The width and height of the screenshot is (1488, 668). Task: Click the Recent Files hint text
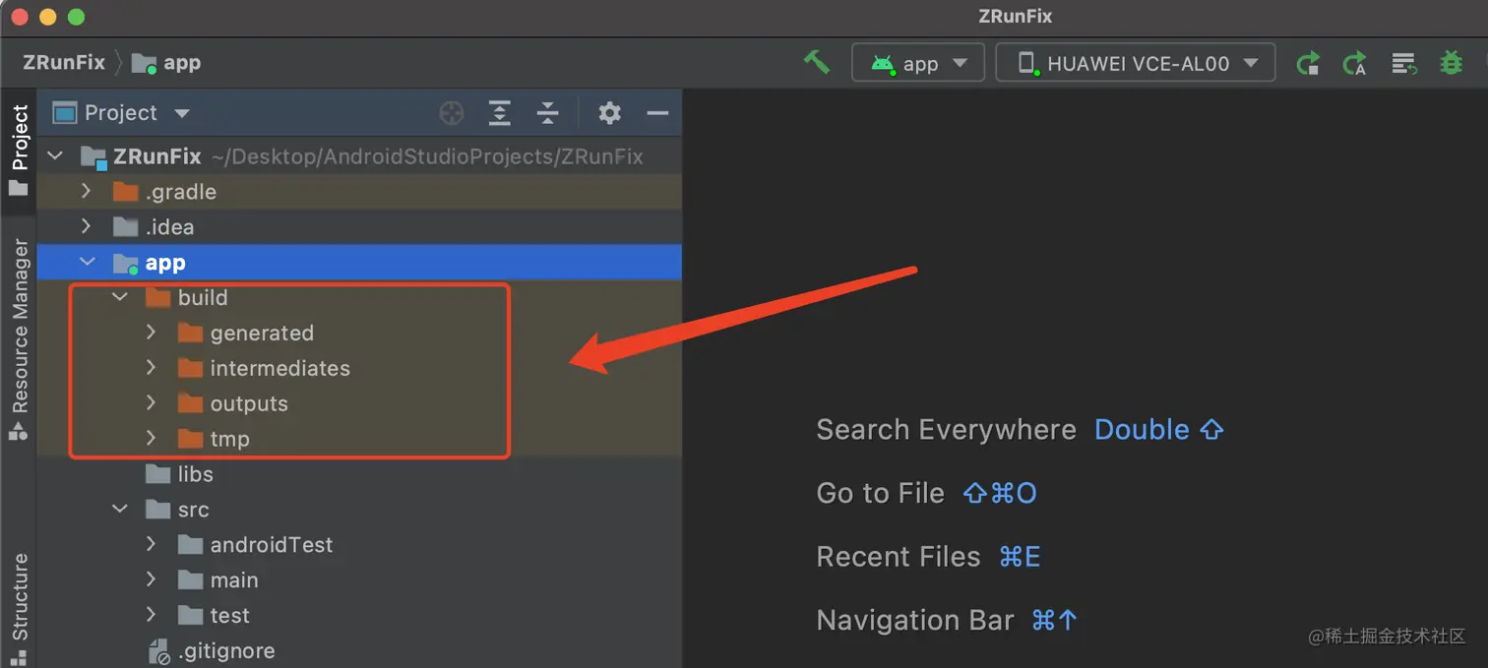tap(899, 557)
